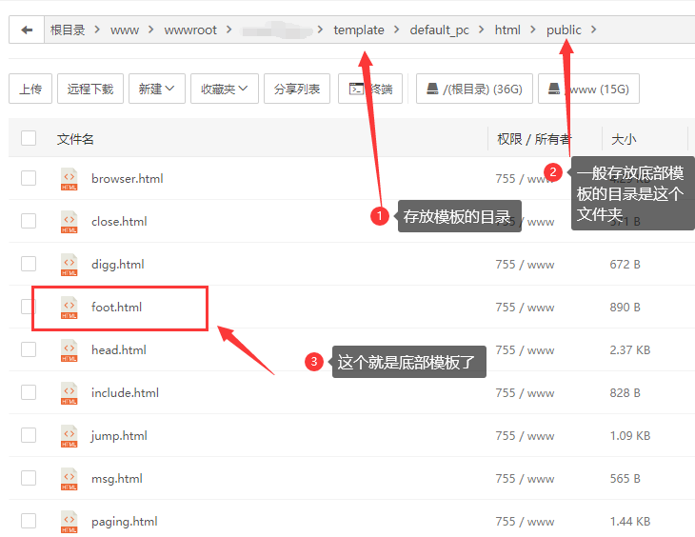Image resolution: width=695 pixels, height=537 pixels.
Task: Click 755 / www permission of head.html
Action: (525, 350)
